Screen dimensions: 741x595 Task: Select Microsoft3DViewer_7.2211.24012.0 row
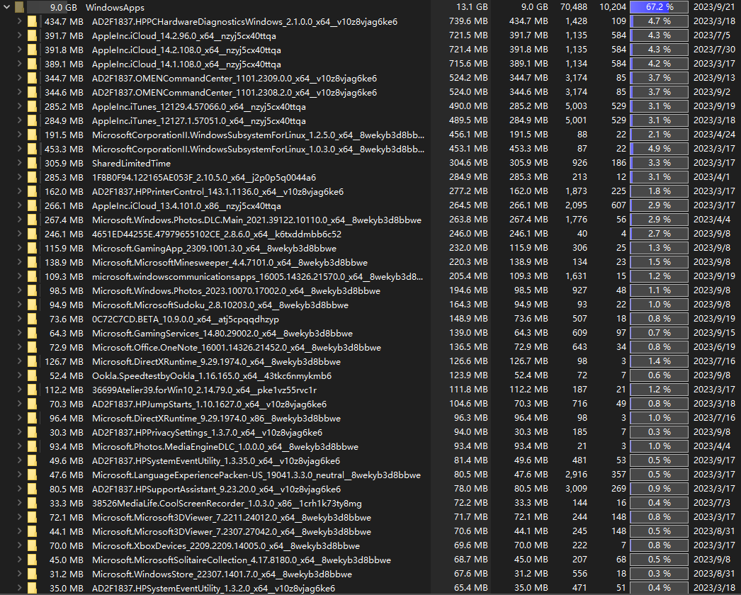(370, 518)
